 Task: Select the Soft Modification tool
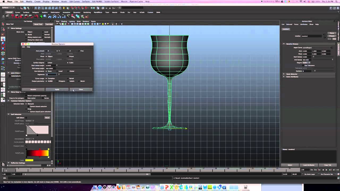click(x=3, y=59)
